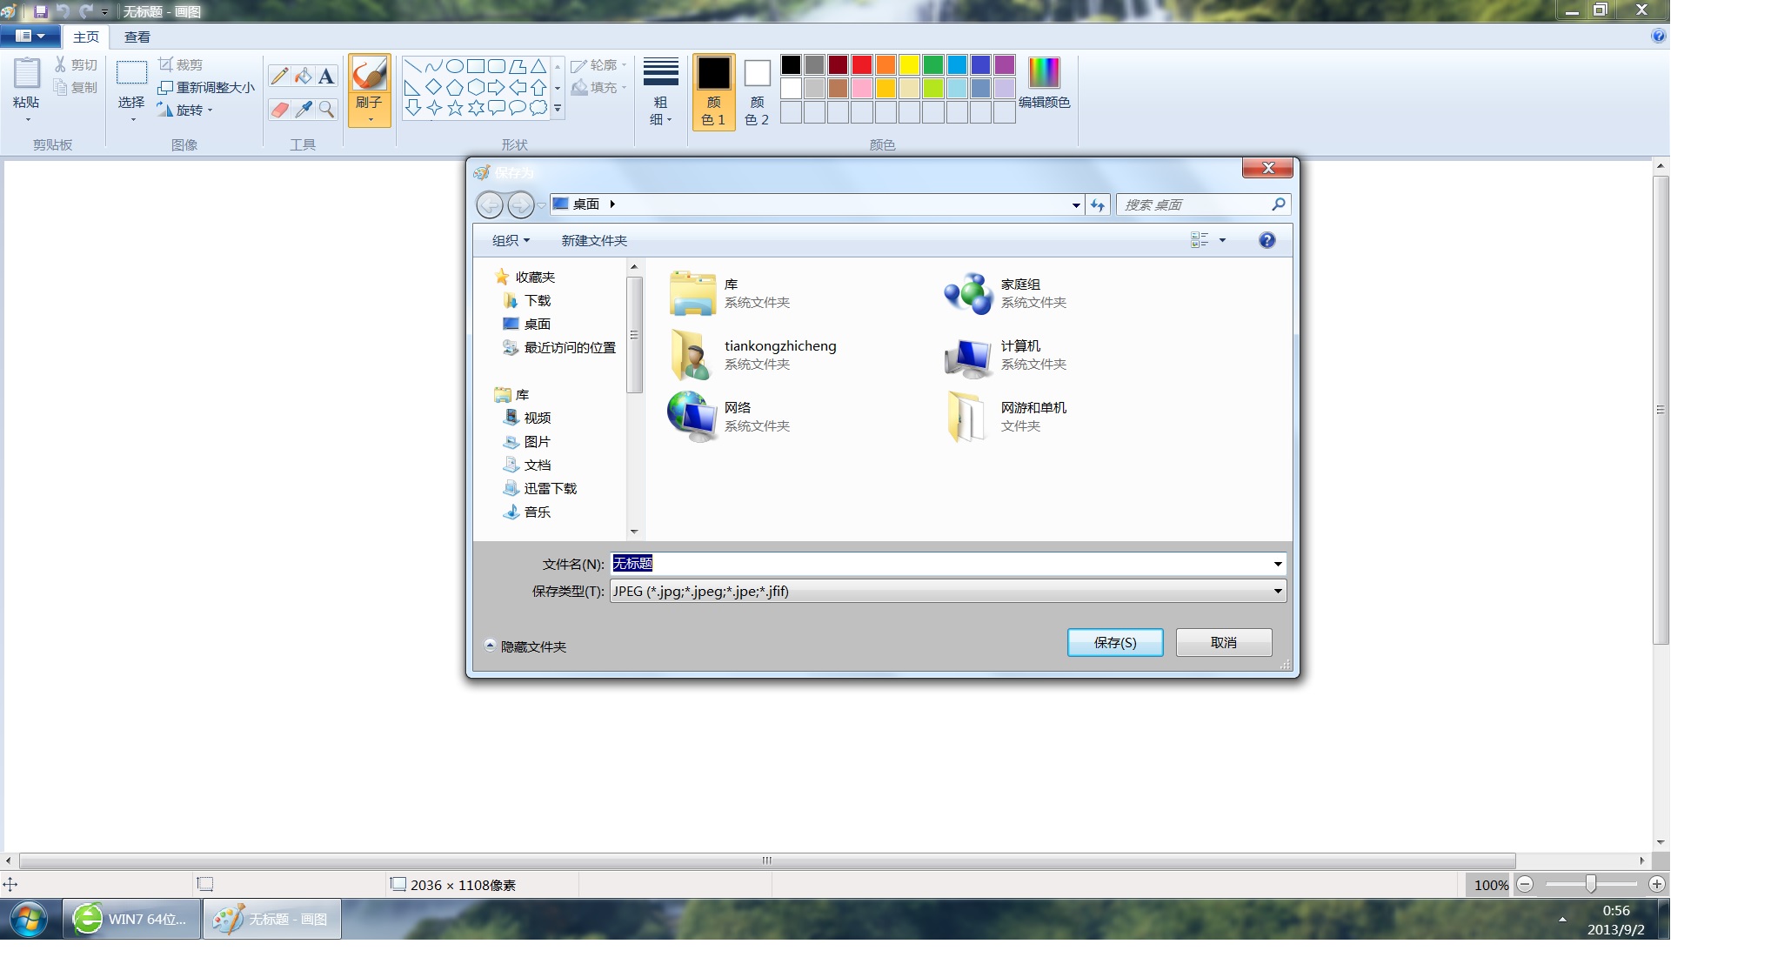
Task: Pick the red color swatch
Action: tap(861, 65)
